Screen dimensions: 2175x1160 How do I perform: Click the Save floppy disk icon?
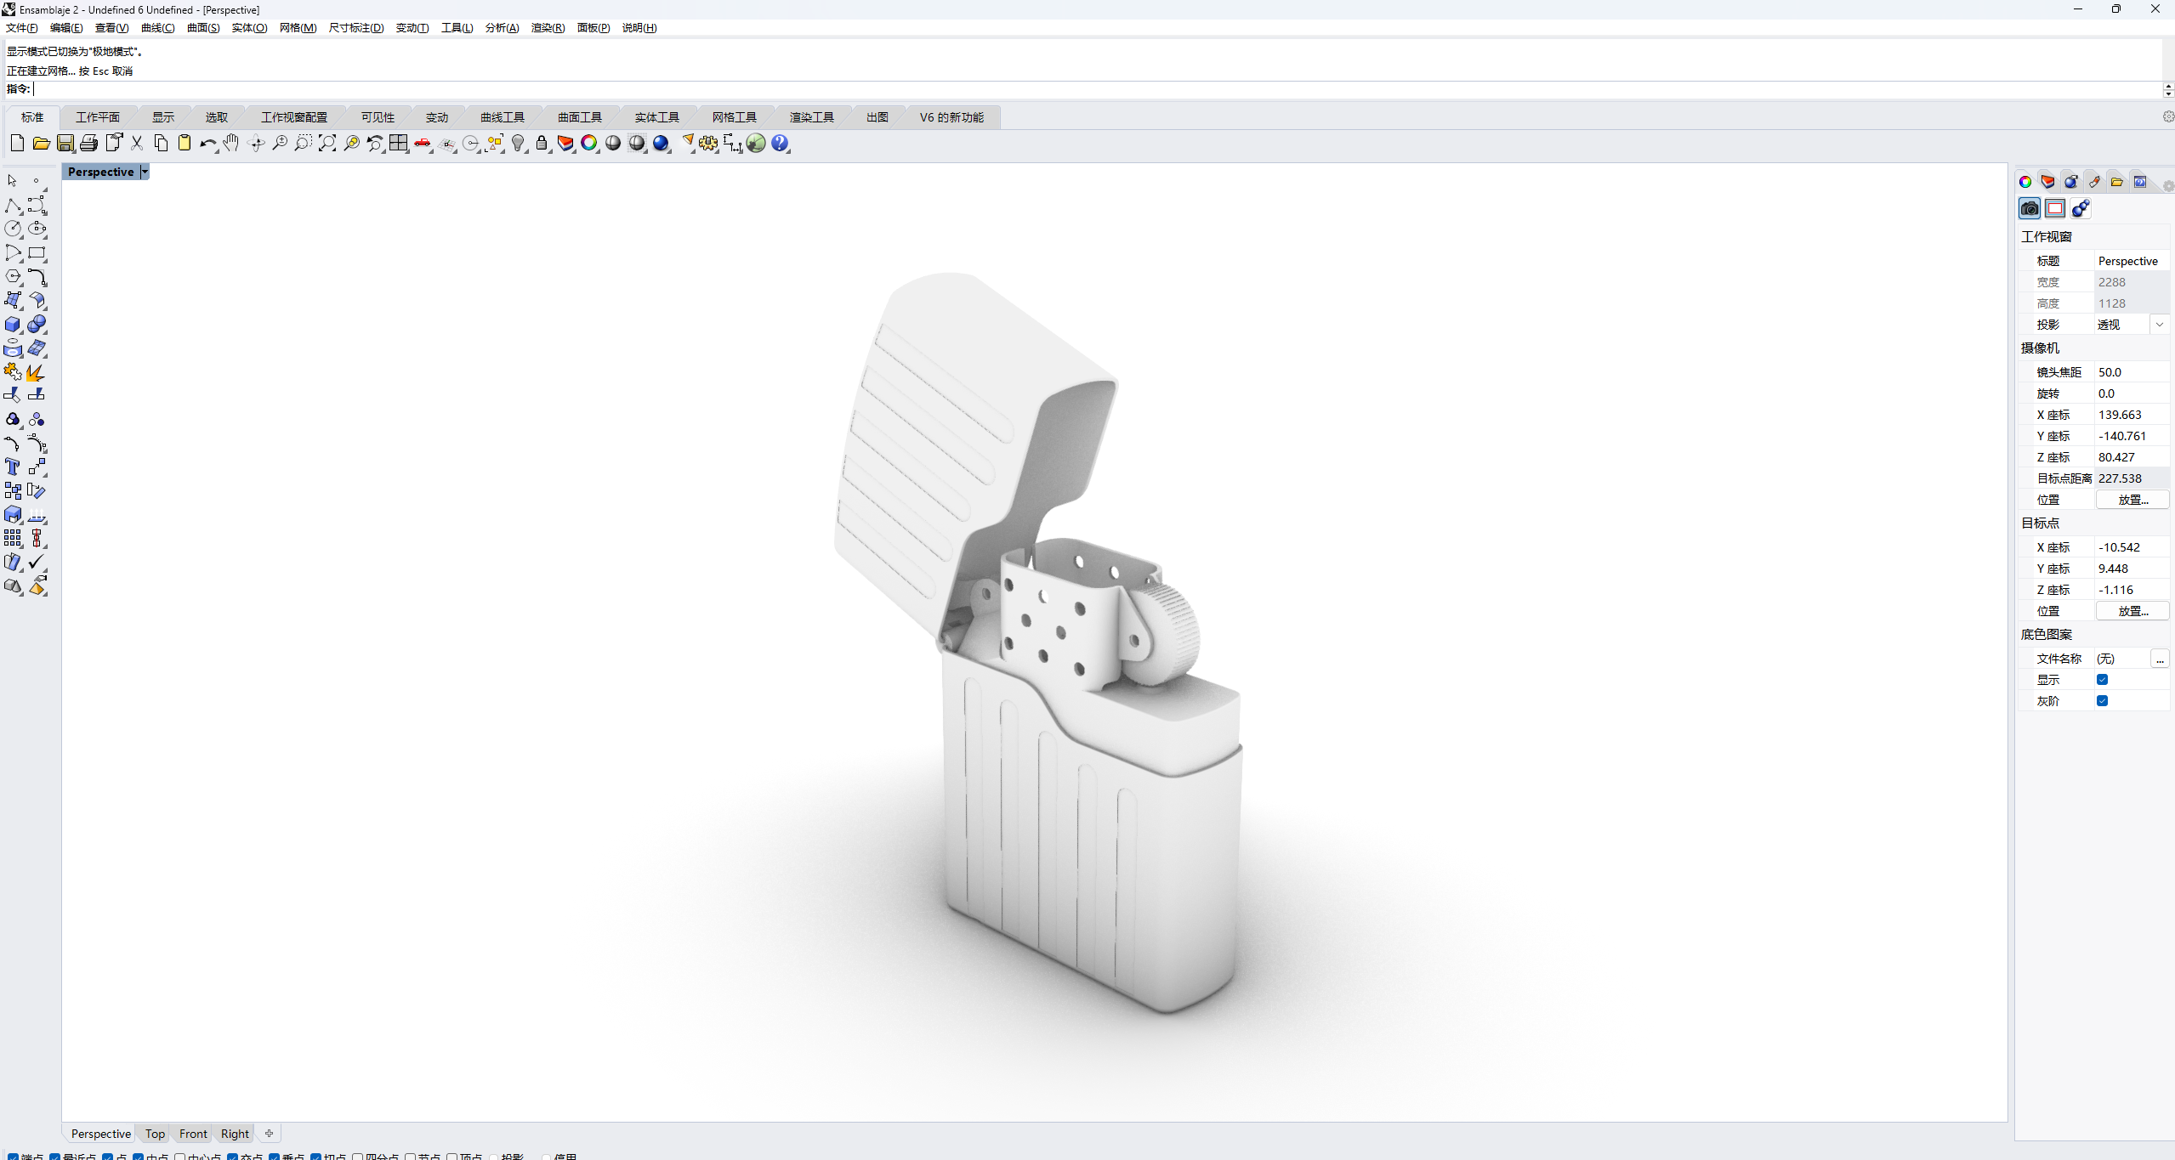[x=65, y=143]
